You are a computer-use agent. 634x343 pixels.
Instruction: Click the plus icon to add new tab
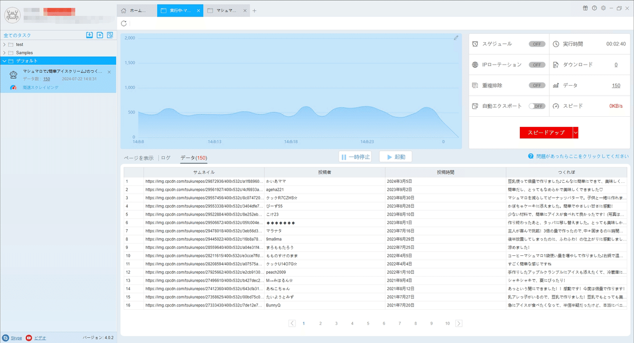point(254,11)
